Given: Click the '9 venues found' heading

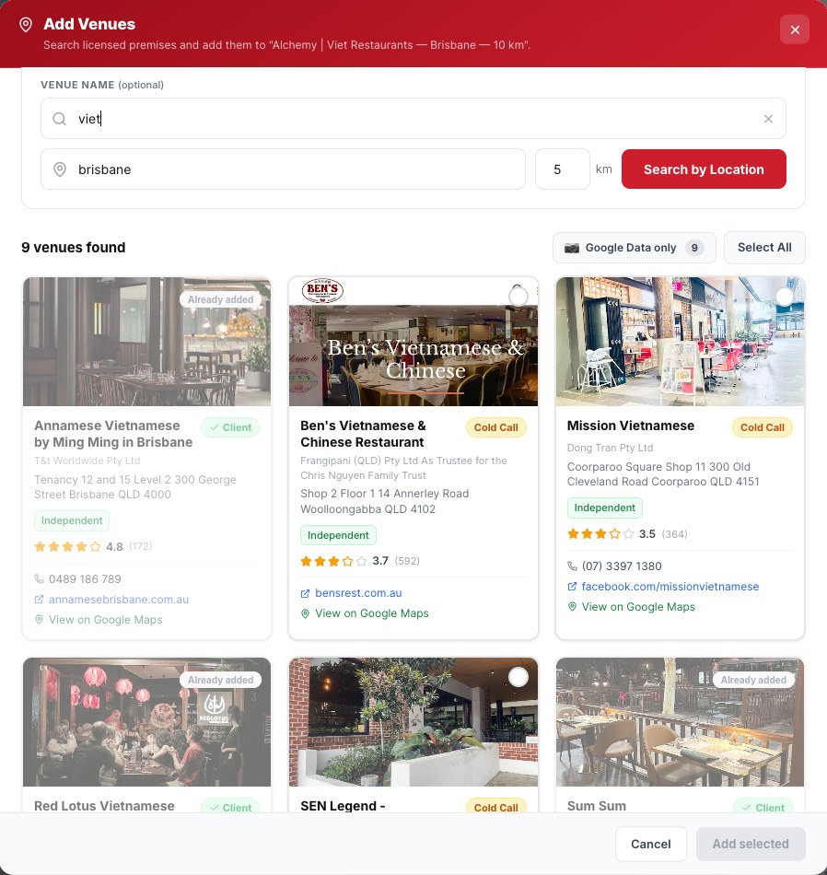Looking at the screenshot, I should tap(73, 247).
